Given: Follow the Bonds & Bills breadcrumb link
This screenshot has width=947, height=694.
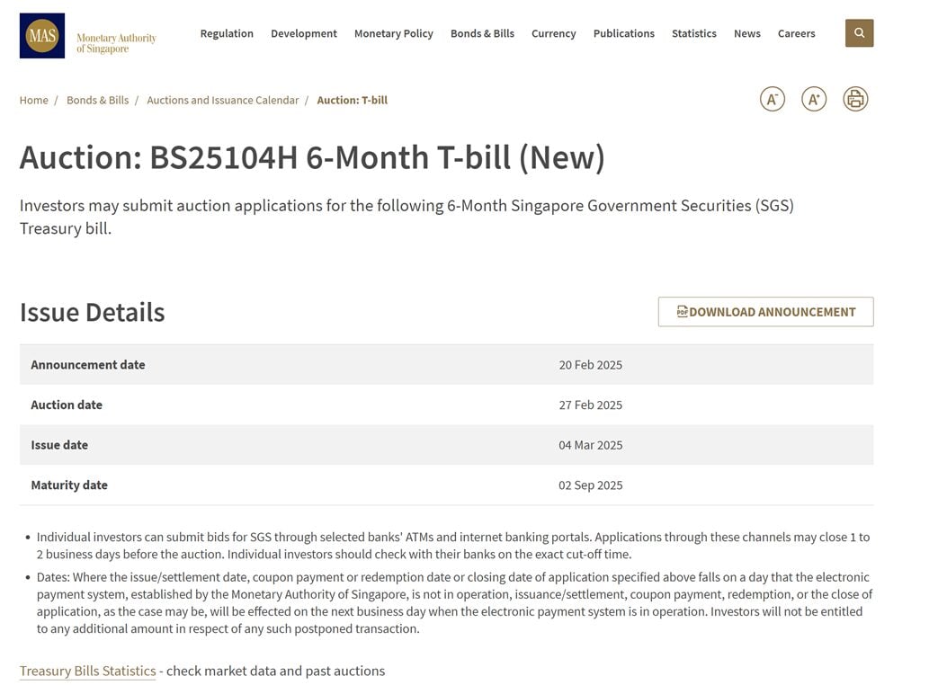Looking at the screenshot, I should [x=98, y=100].
